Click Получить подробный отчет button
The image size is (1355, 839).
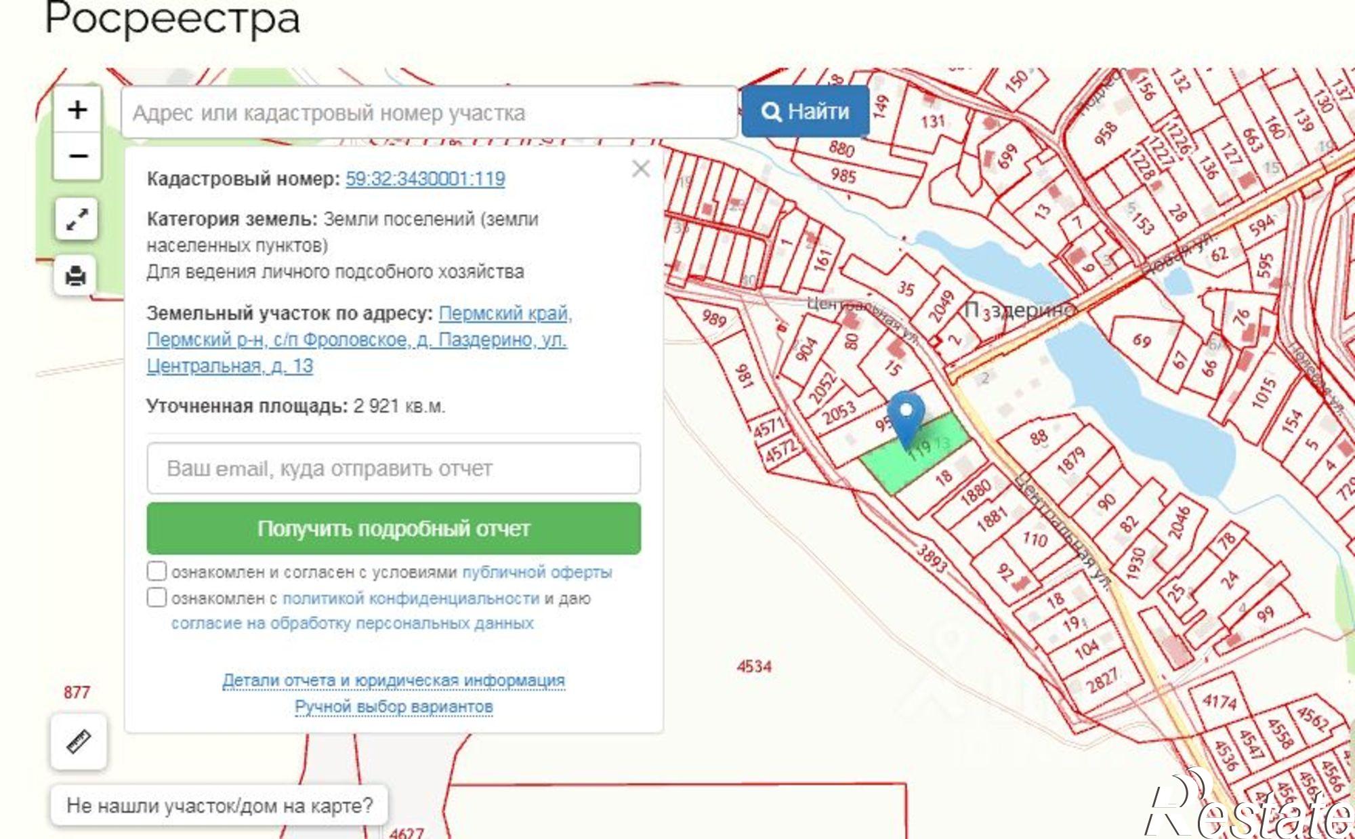click(394, 529)
